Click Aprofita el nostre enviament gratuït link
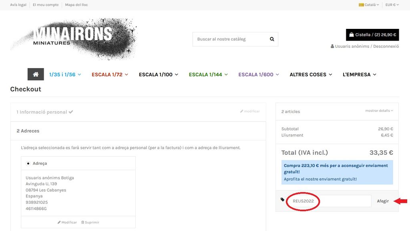Image resolution: width=410 pixels, height=231 pixels. pos(320,179)
